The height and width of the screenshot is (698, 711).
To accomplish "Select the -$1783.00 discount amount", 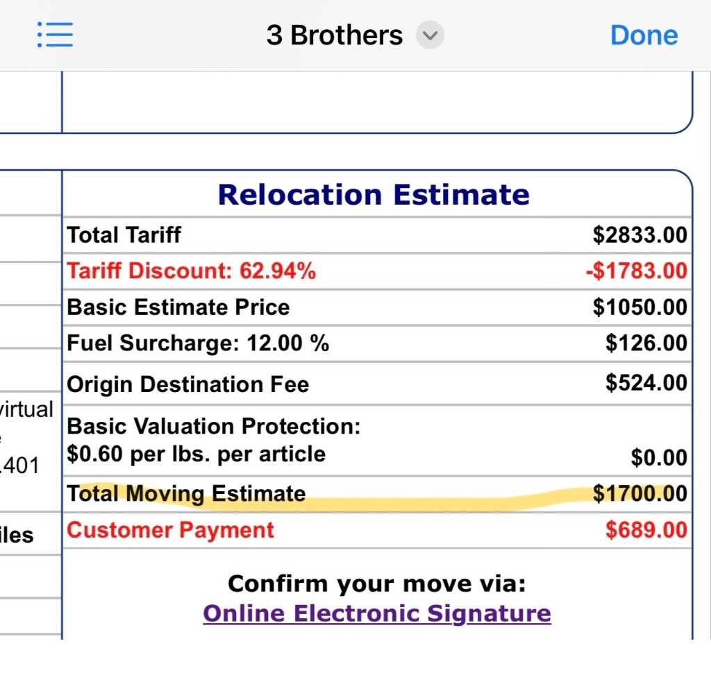I will click(636, 271).
